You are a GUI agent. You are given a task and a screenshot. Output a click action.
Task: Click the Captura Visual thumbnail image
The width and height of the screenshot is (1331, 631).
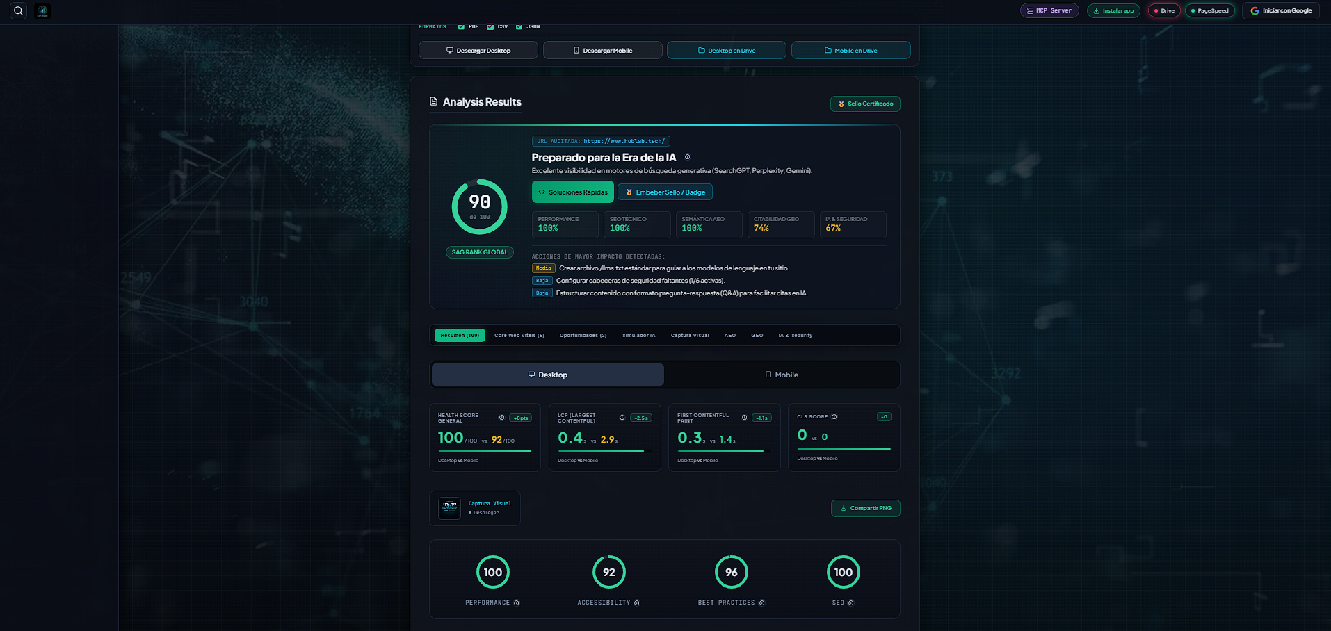[449, 508]
